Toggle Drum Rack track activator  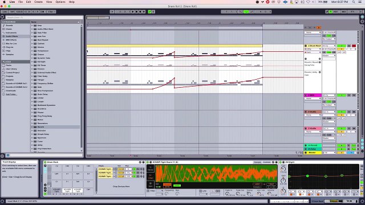click(x=342, y=46)
